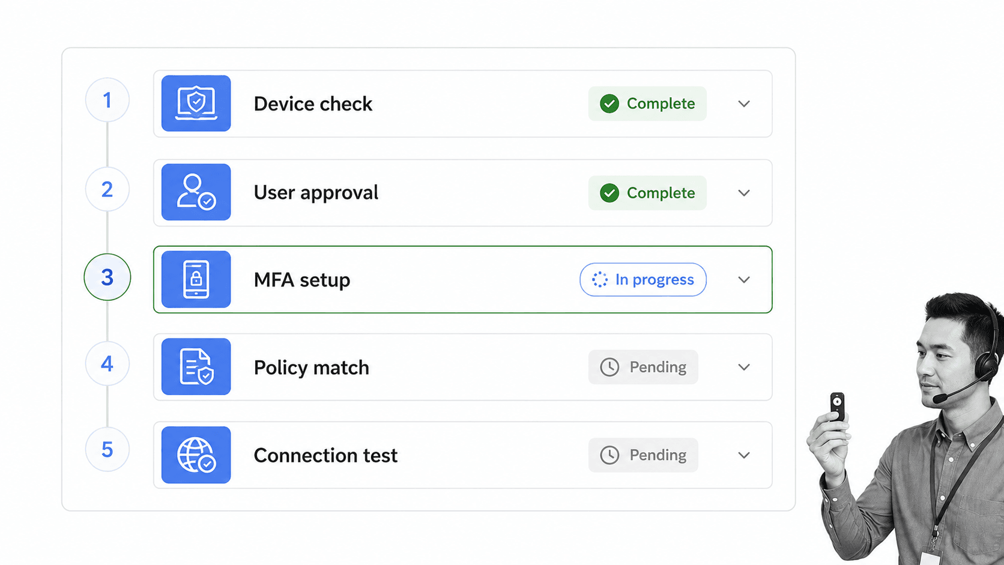The image size is (1004, 565).
Task: Click the Policy match title text
Action: point(312,368)
